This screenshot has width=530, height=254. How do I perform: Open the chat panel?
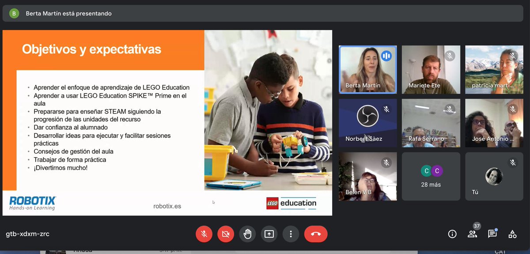click(492, 234)
